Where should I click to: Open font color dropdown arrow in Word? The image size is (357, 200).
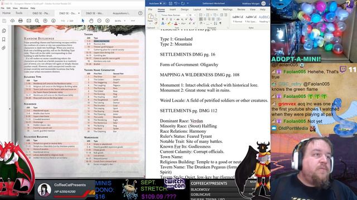[x=179, y=23]
